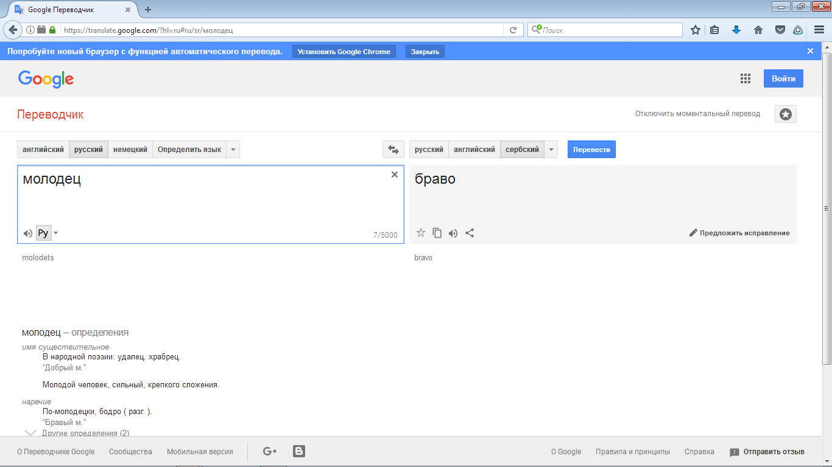Click the transliteration molodets
Viewport: 832px width, 467px height.
point(38,258)
